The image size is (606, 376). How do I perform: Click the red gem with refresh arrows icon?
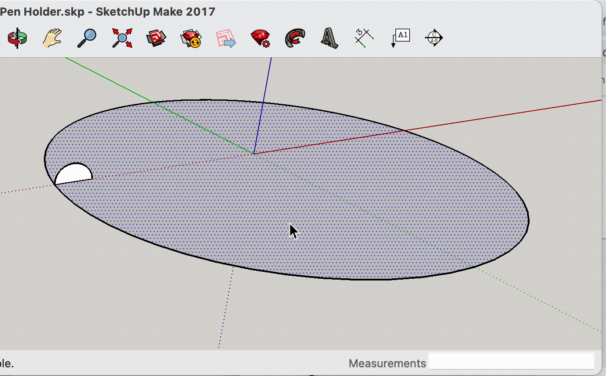click(x=190, y=39)
